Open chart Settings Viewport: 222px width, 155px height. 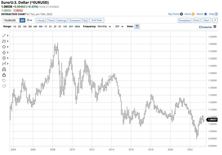point(62,20)
